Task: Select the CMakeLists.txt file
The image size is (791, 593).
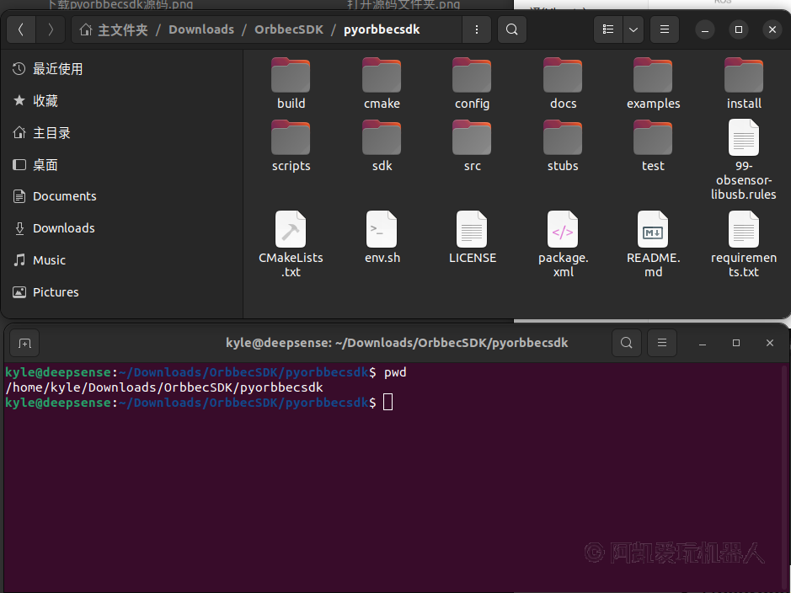Action: point(291,244)
